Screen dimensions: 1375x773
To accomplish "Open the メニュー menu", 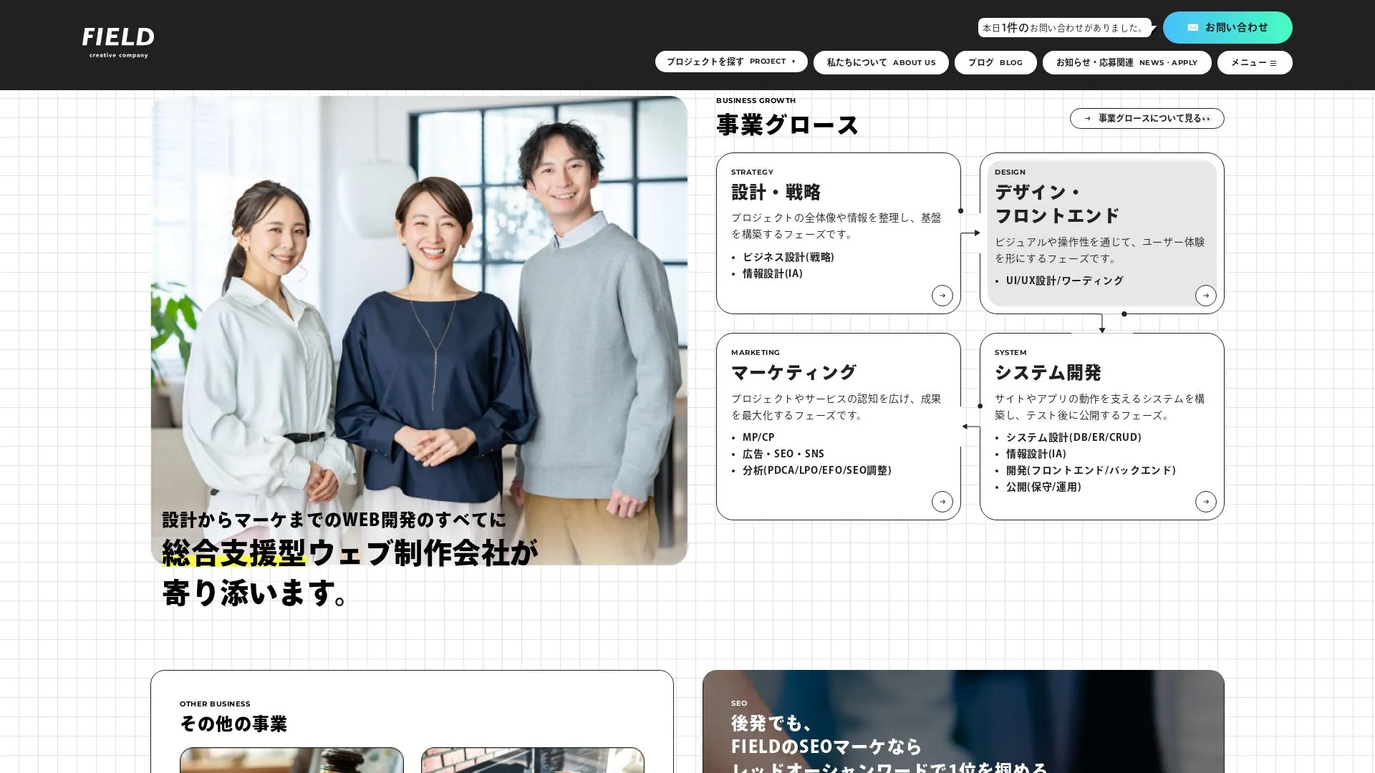I will click(1255, 62).
